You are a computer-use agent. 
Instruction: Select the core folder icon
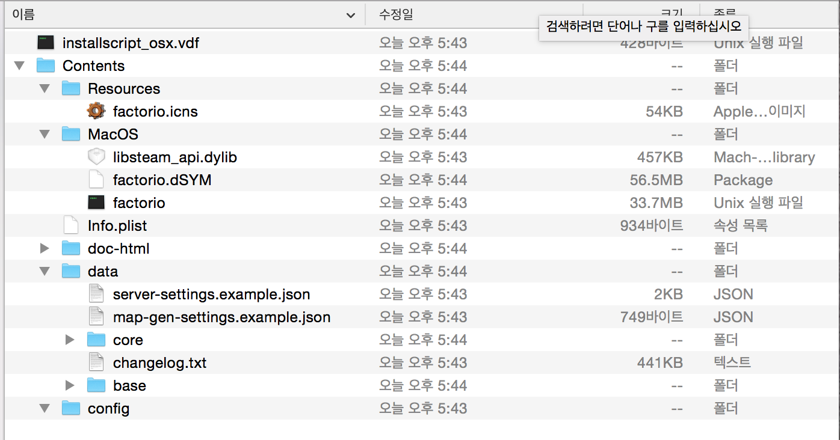coord(96,340)
